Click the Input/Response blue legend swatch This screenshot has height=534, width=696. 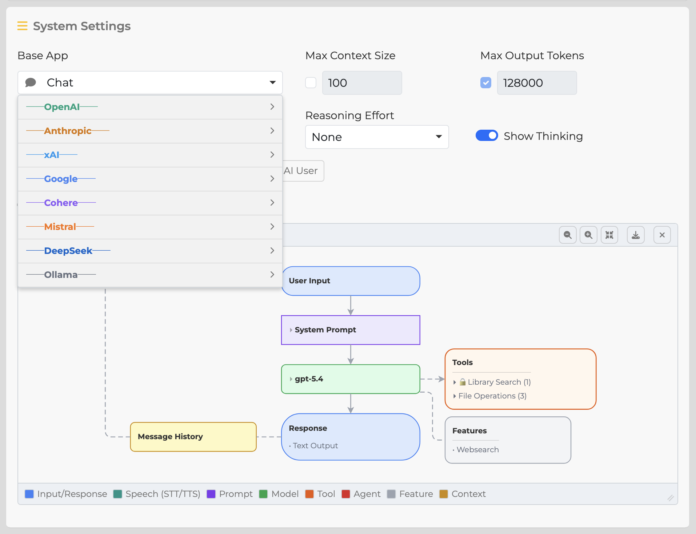click(x=29, y=494)
